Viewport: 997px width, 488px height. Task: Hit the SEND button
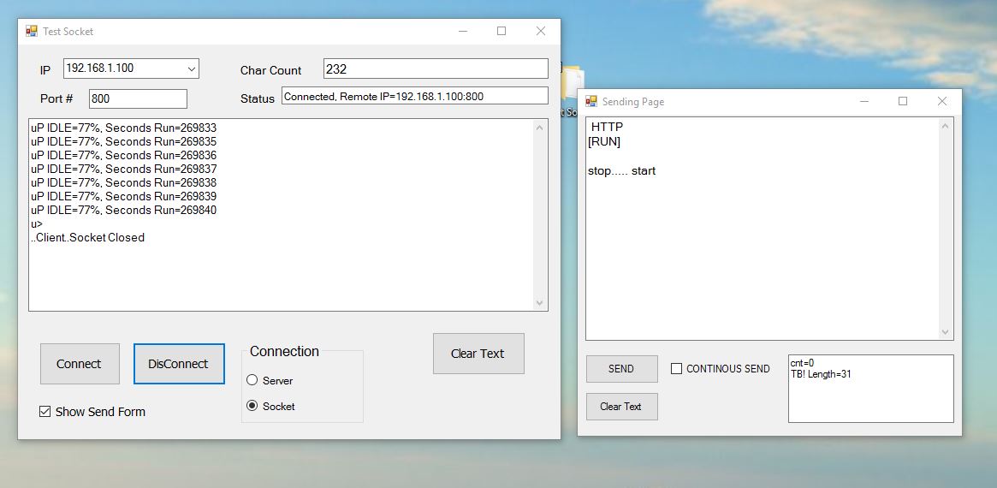tap(621, 369)
